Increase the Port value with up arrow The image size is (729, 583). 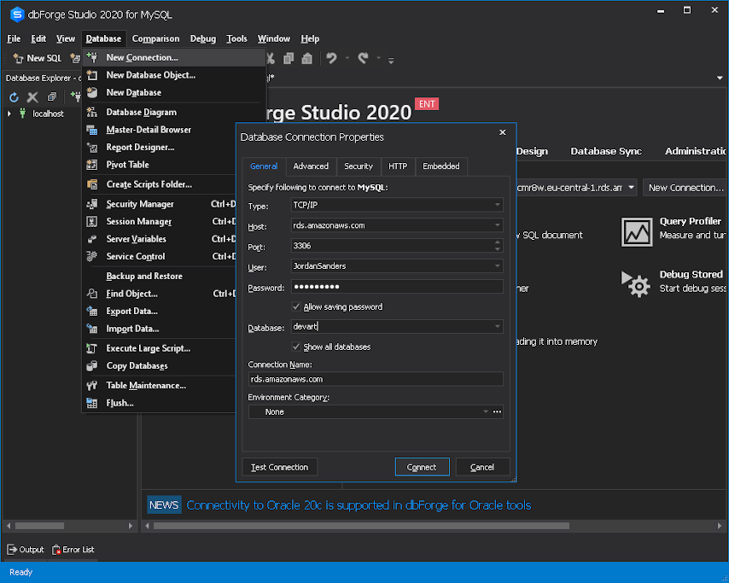[498, 242]
